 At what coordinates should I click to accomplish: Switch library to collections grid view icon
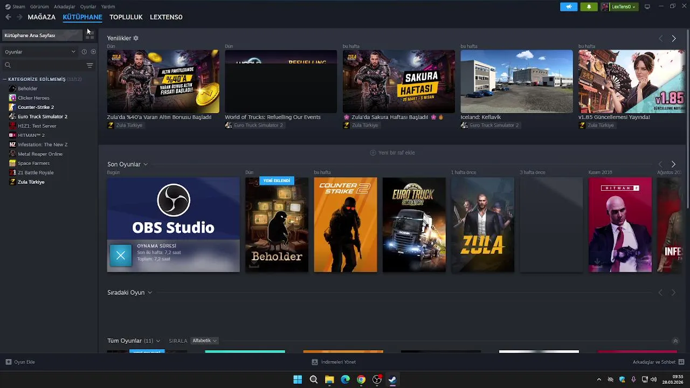point(90,35)
